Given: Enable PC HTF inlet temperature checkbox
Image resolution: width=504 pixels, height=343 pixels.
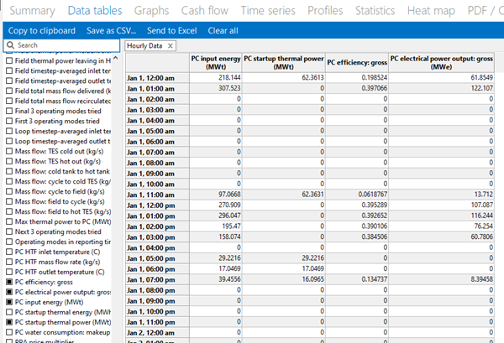Looking at the screenshot, I should click(x=9, y=251).
